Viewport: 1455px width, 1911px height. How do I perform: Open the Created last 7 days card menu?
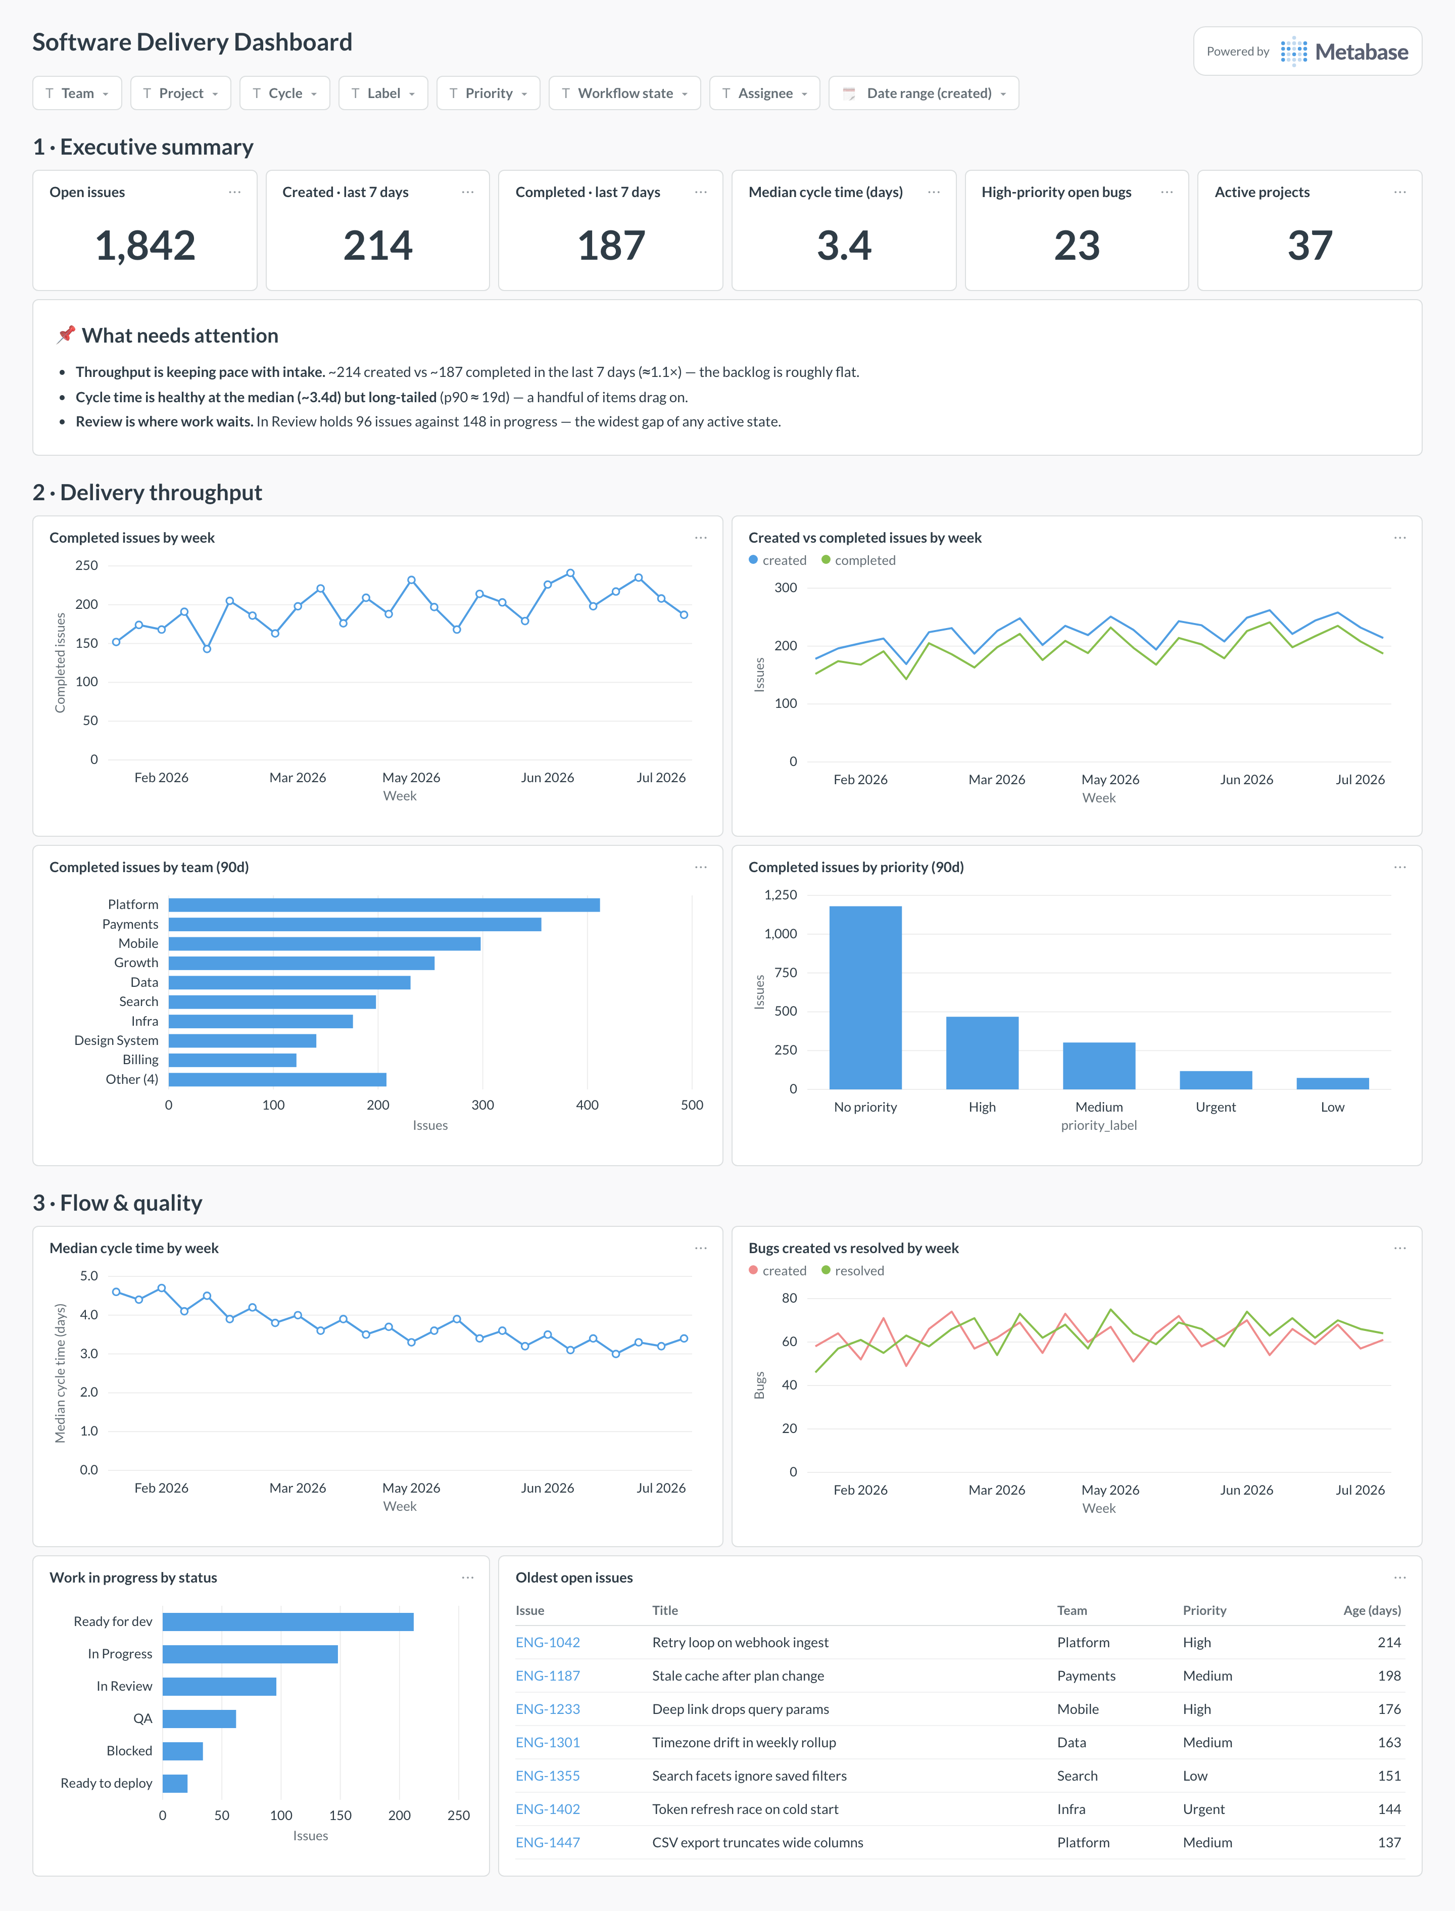point(468,193)
